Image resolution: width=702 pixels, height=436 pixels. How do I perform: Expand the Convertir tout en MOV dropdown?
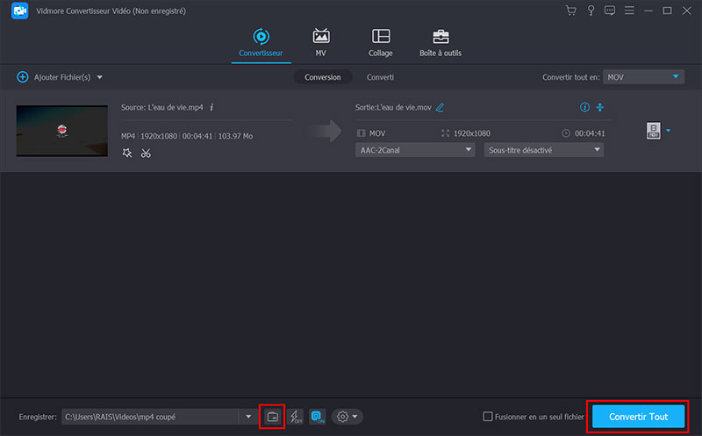point(644,77)
